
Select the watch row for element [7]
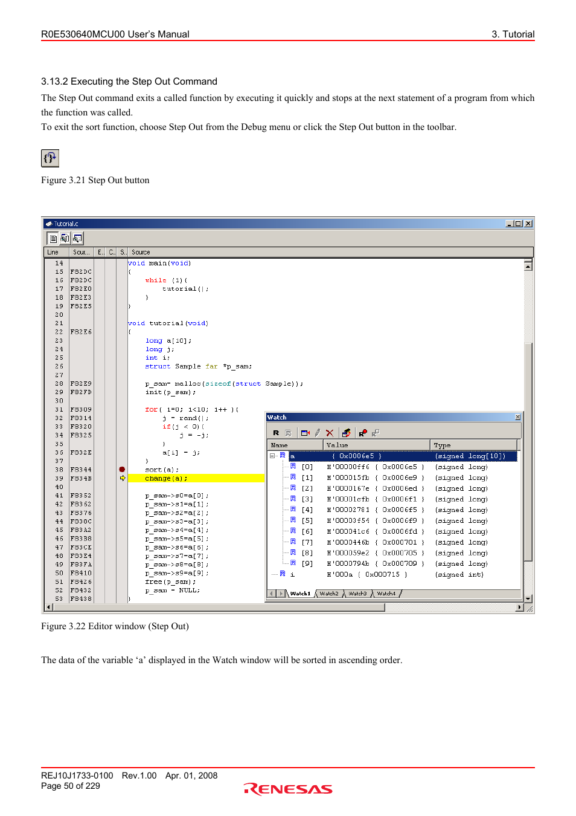392,542
